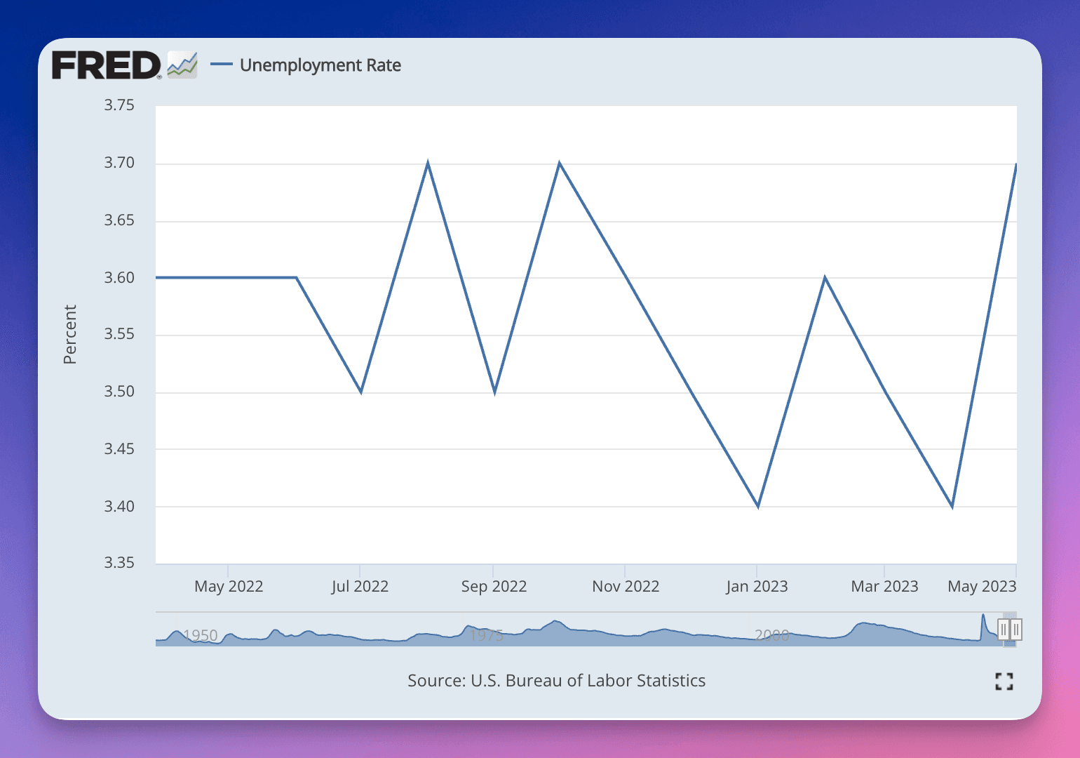Click the 2000 marker in the timeline navigator

coord(773,635)
